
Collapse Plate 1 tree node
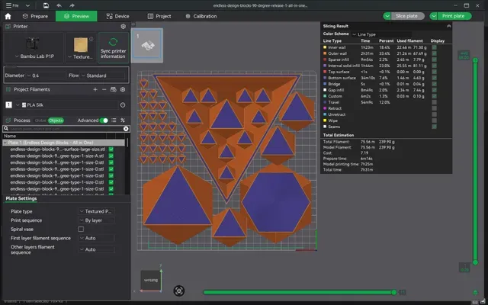pyautogui.click(x=5, y=143)
